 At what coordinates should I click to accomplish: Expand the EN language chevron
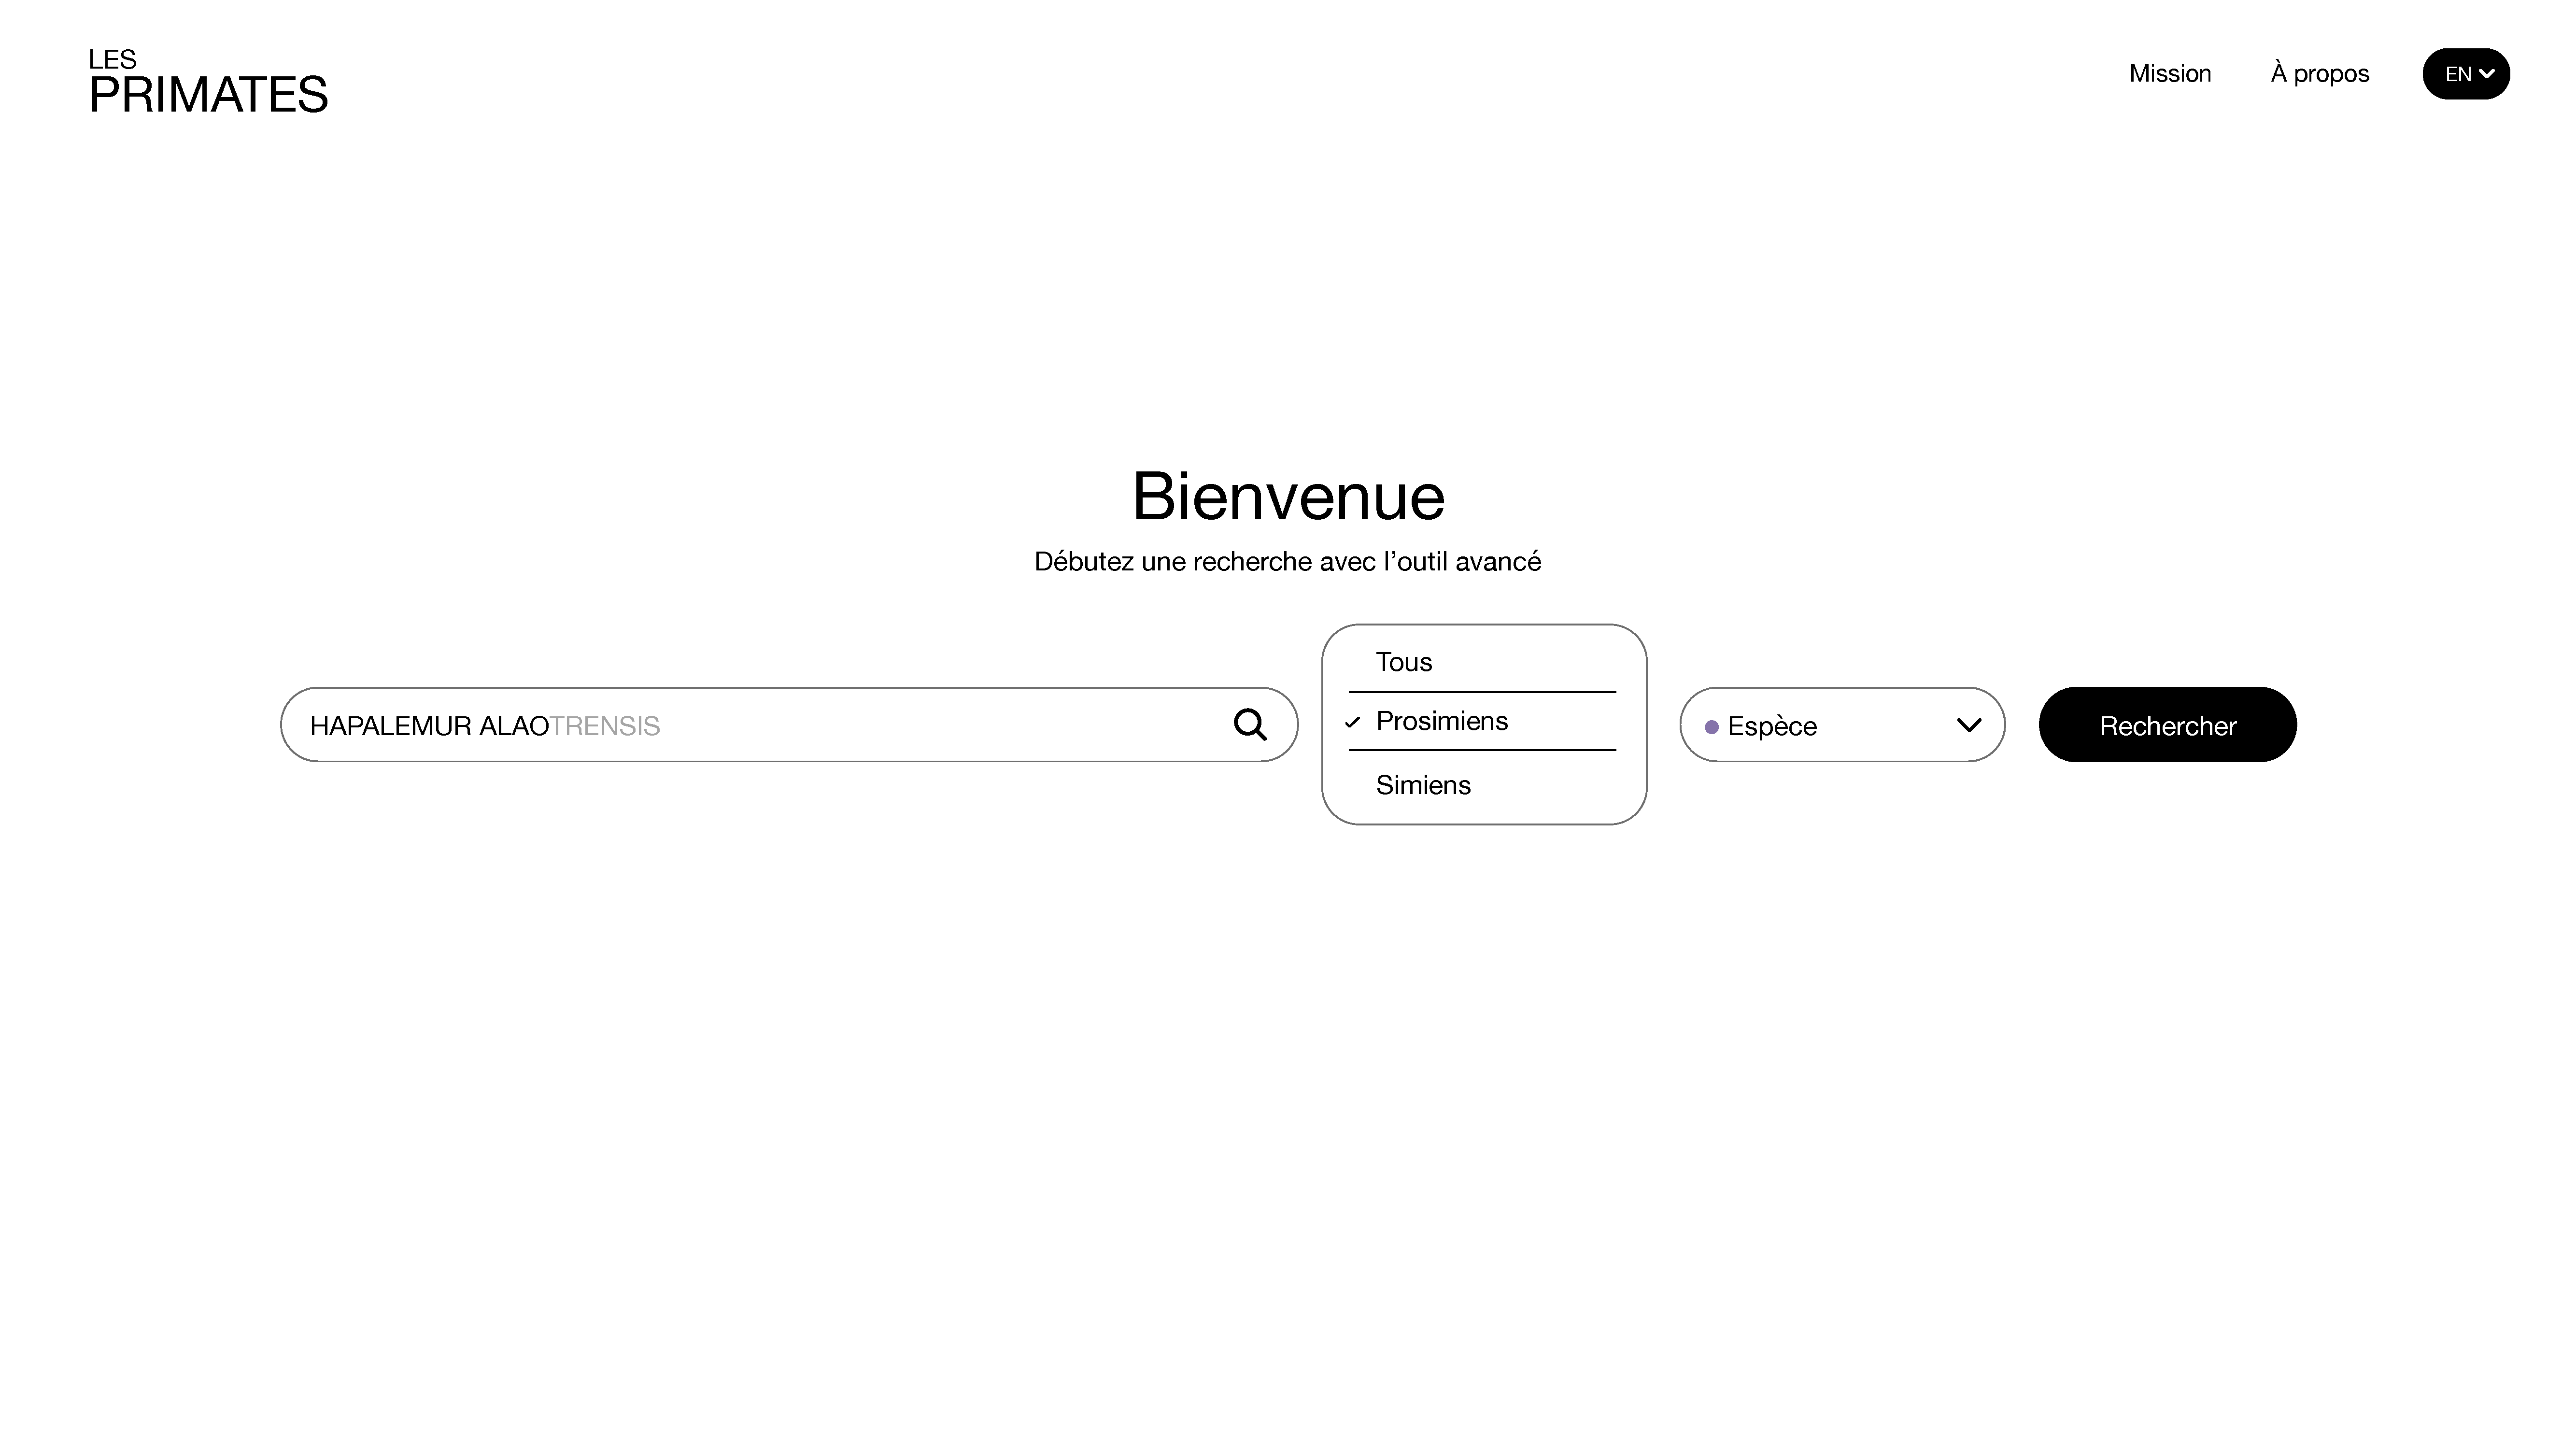(2487, 74)
